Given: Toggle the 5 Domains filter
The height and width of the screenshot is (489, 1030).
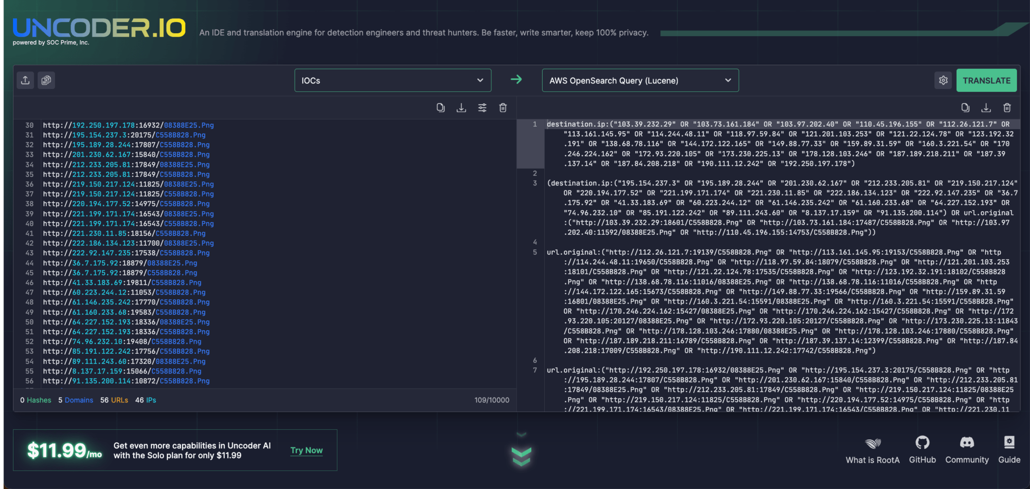Looking at the screenshot, I should [x=75, y=400].
